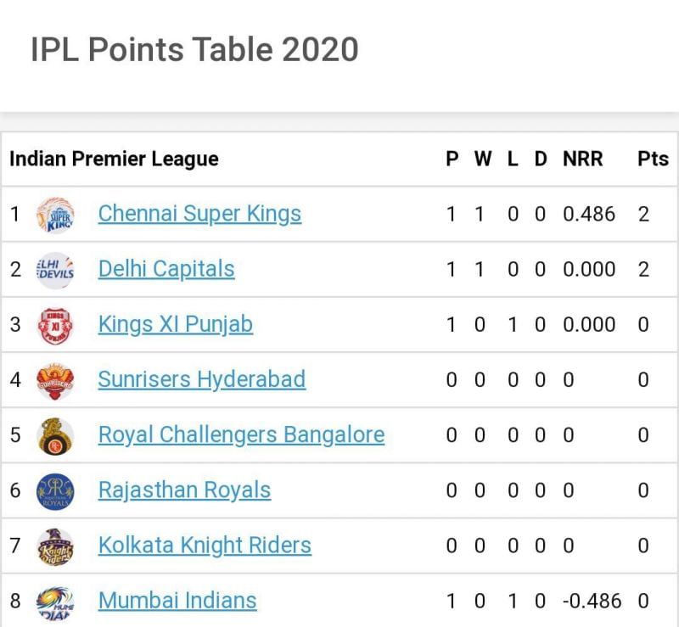Click the Delhi Capitals team logo
This screenshot has width=679, height=627.
(55, 270)
